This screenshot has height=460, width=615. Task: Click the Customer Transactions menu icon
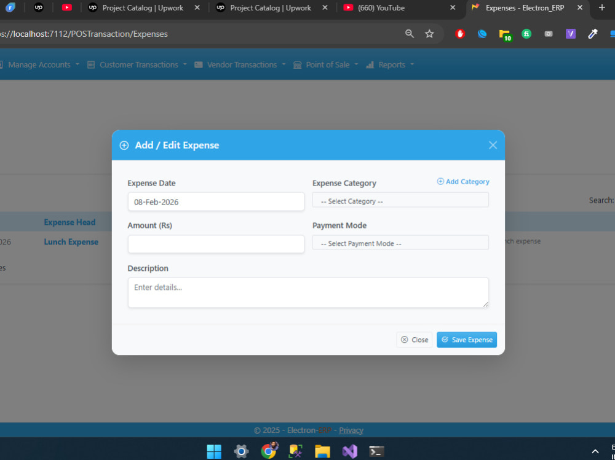[x=91, y=64]
